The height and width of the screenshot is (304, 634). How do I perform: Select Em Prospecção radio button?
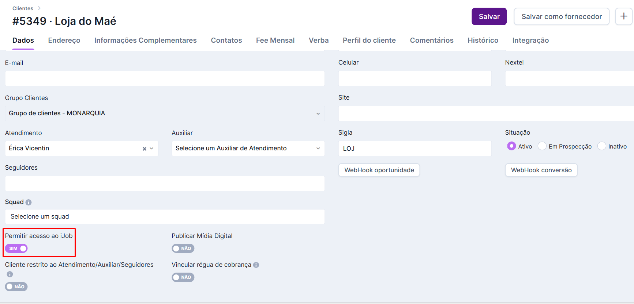(542, 146)
